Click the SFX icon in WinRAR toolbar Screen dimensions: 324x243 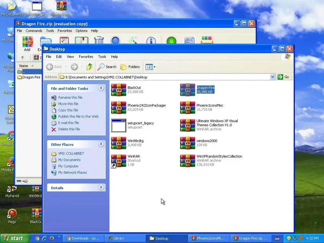point(207,40)
